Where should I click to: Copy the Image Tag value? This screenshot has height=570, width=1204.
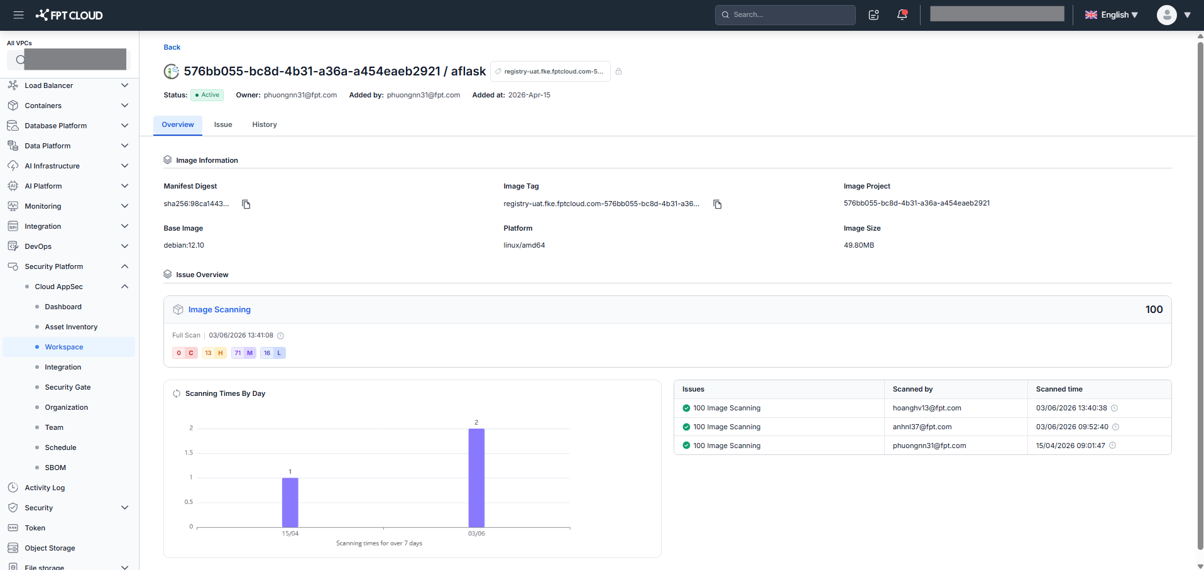pos(718,204)
